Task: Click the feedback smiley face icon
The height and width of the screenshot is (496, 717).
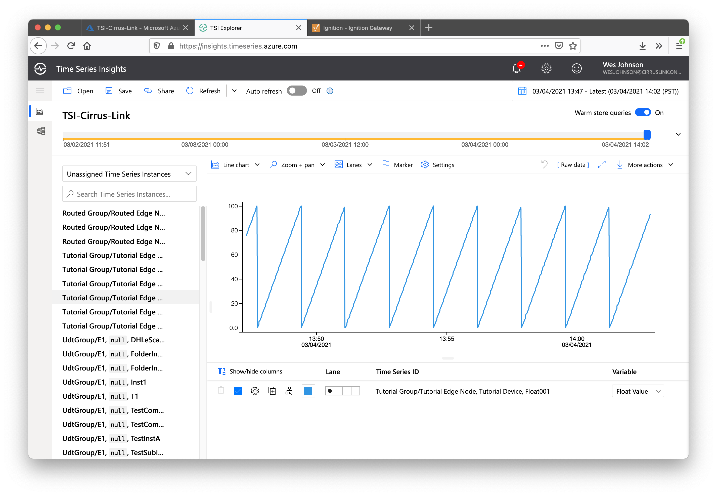Action: coord(576,68)
